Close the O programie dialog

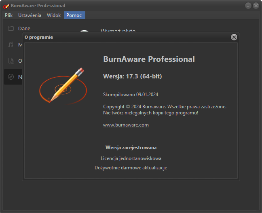[234, 37]
